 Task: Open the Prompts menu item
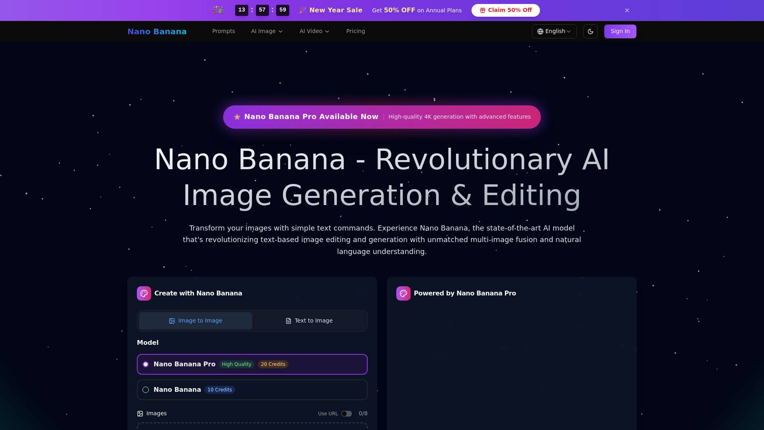tap(223, 31)
